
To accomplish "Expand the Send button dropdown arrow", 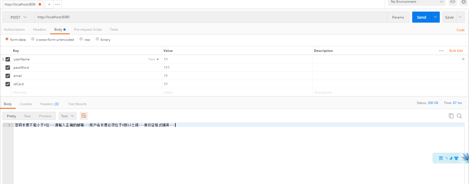I will click(x=435, y=17).
